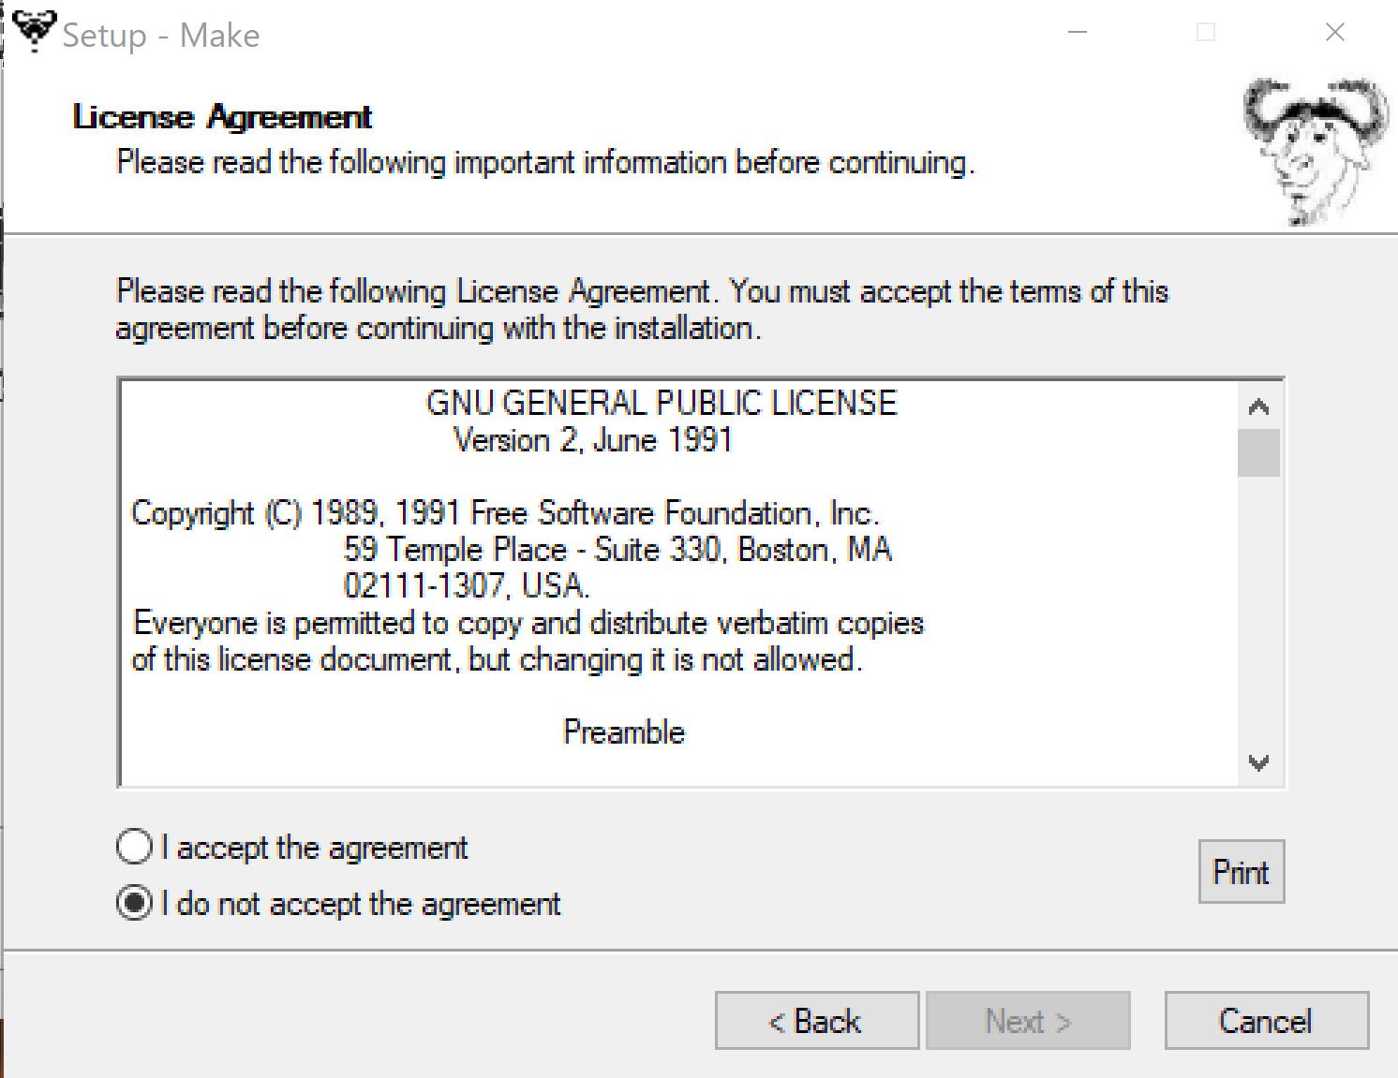Viewport: 1398px width, 1078px height.
Task: Click the "Setup - Make" title bar text
Action: [161, 36]
